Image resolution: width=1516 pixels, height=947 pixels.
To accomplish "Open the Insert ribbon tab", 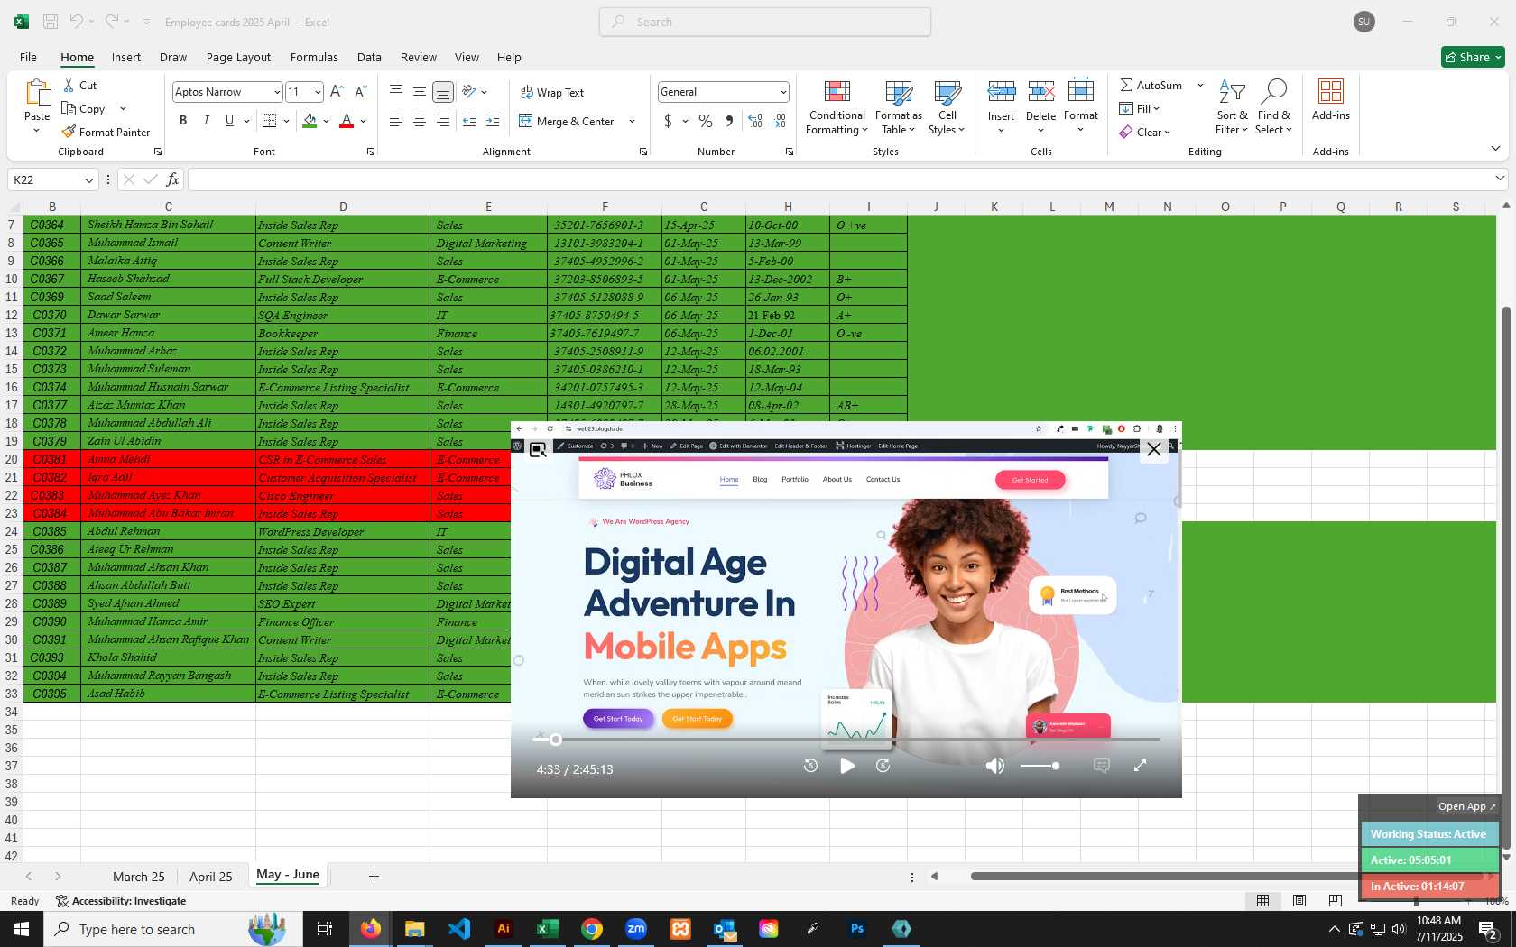I will (126, 57).
